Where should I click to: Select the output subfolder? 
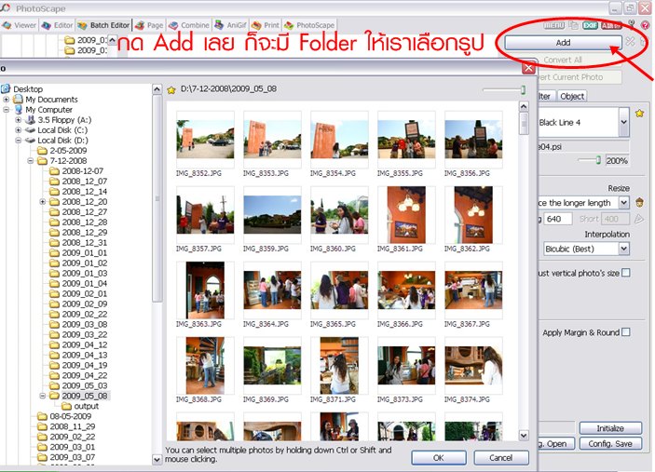point(86,406)
